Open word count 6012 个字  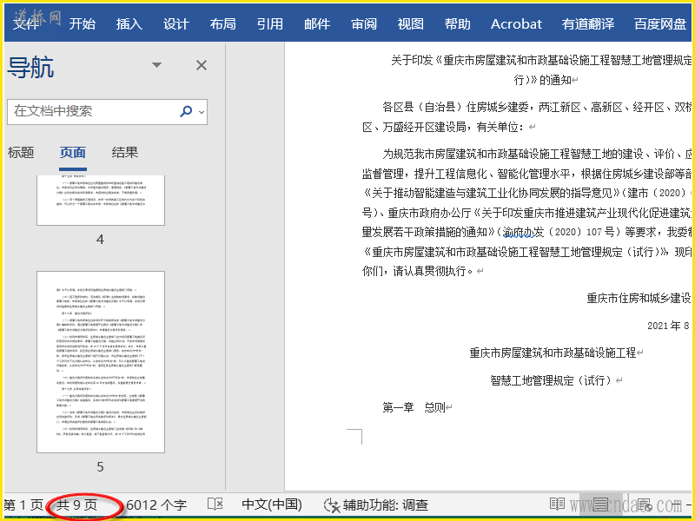click(x=156, y=505)
